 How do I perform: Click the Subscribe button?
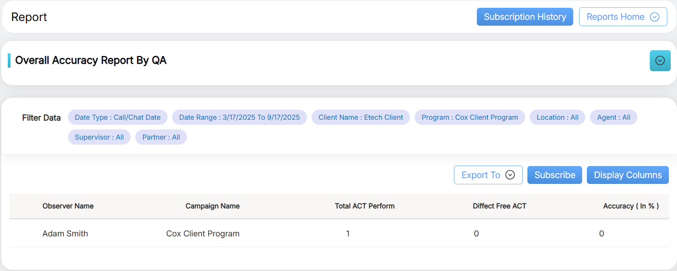(555, 175)
